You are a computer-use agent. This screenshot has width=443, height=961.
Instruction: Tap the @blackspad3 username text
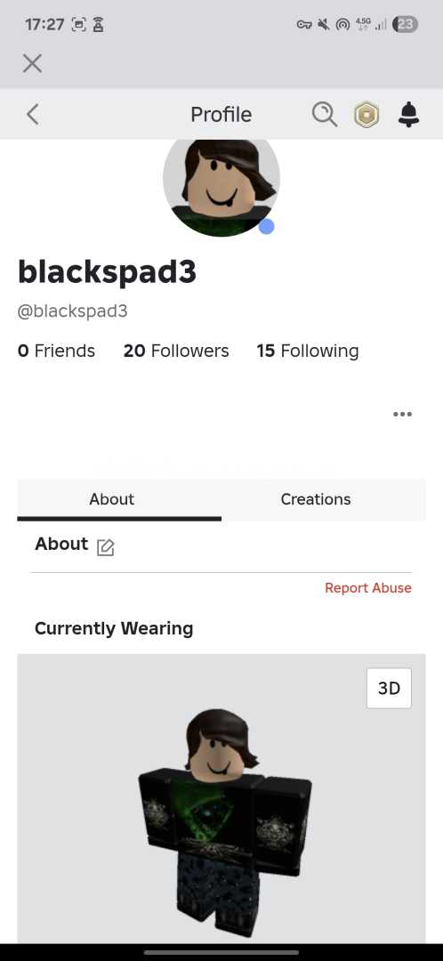(73, 311)
